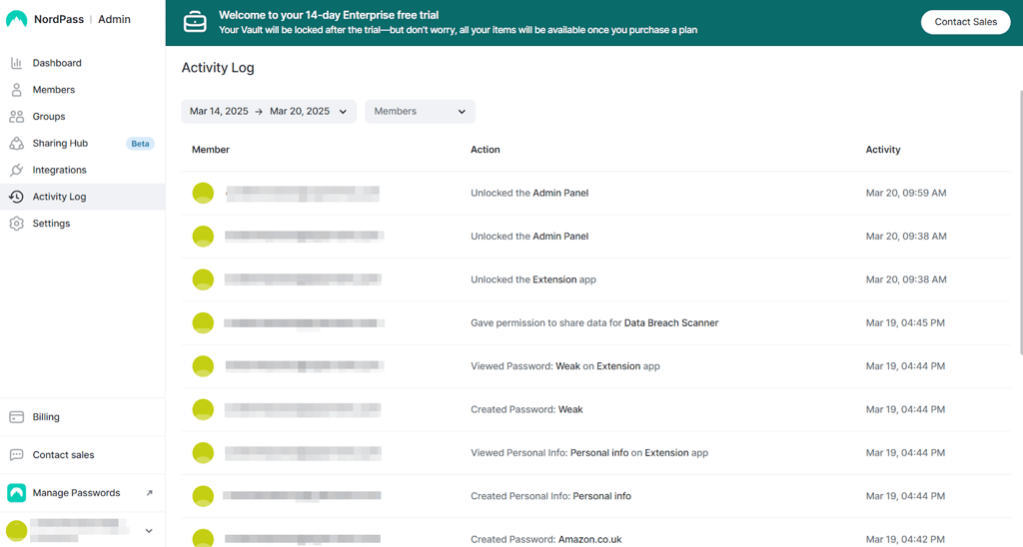Click the Dashboard chart icon
Screen dimensions: 1023x547
coord(16,63)
